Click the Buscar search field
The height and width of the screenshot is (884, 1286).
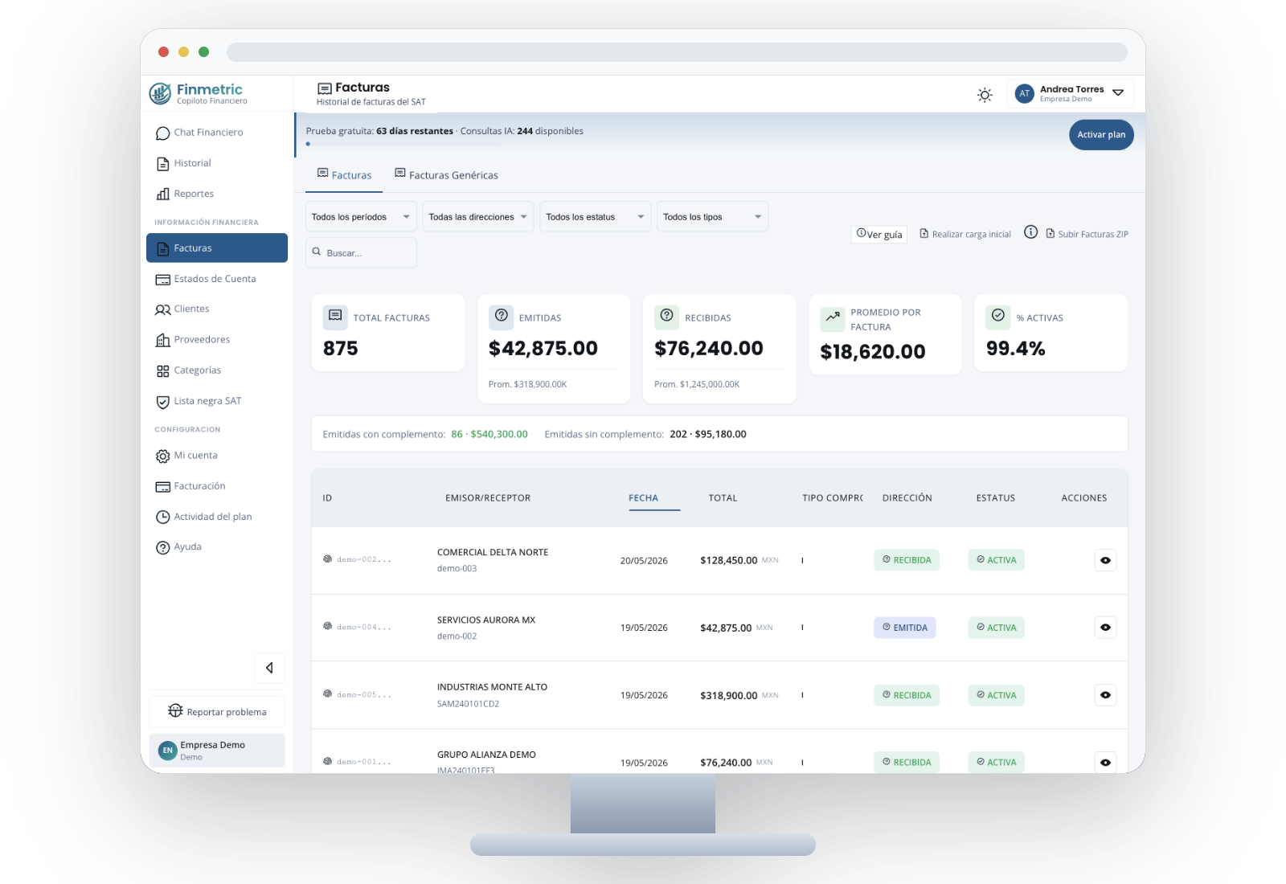click(361, 252)
